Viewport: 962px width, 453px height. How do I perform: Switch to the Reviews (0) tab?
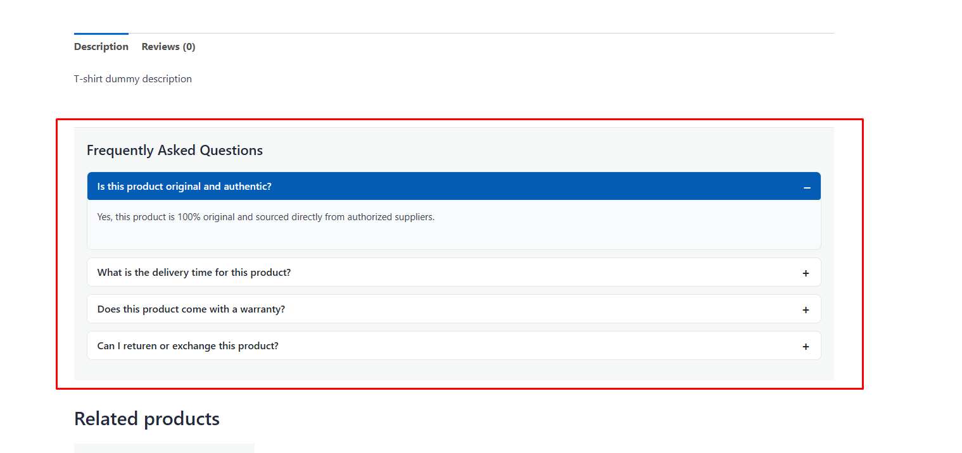click(168, 46)
